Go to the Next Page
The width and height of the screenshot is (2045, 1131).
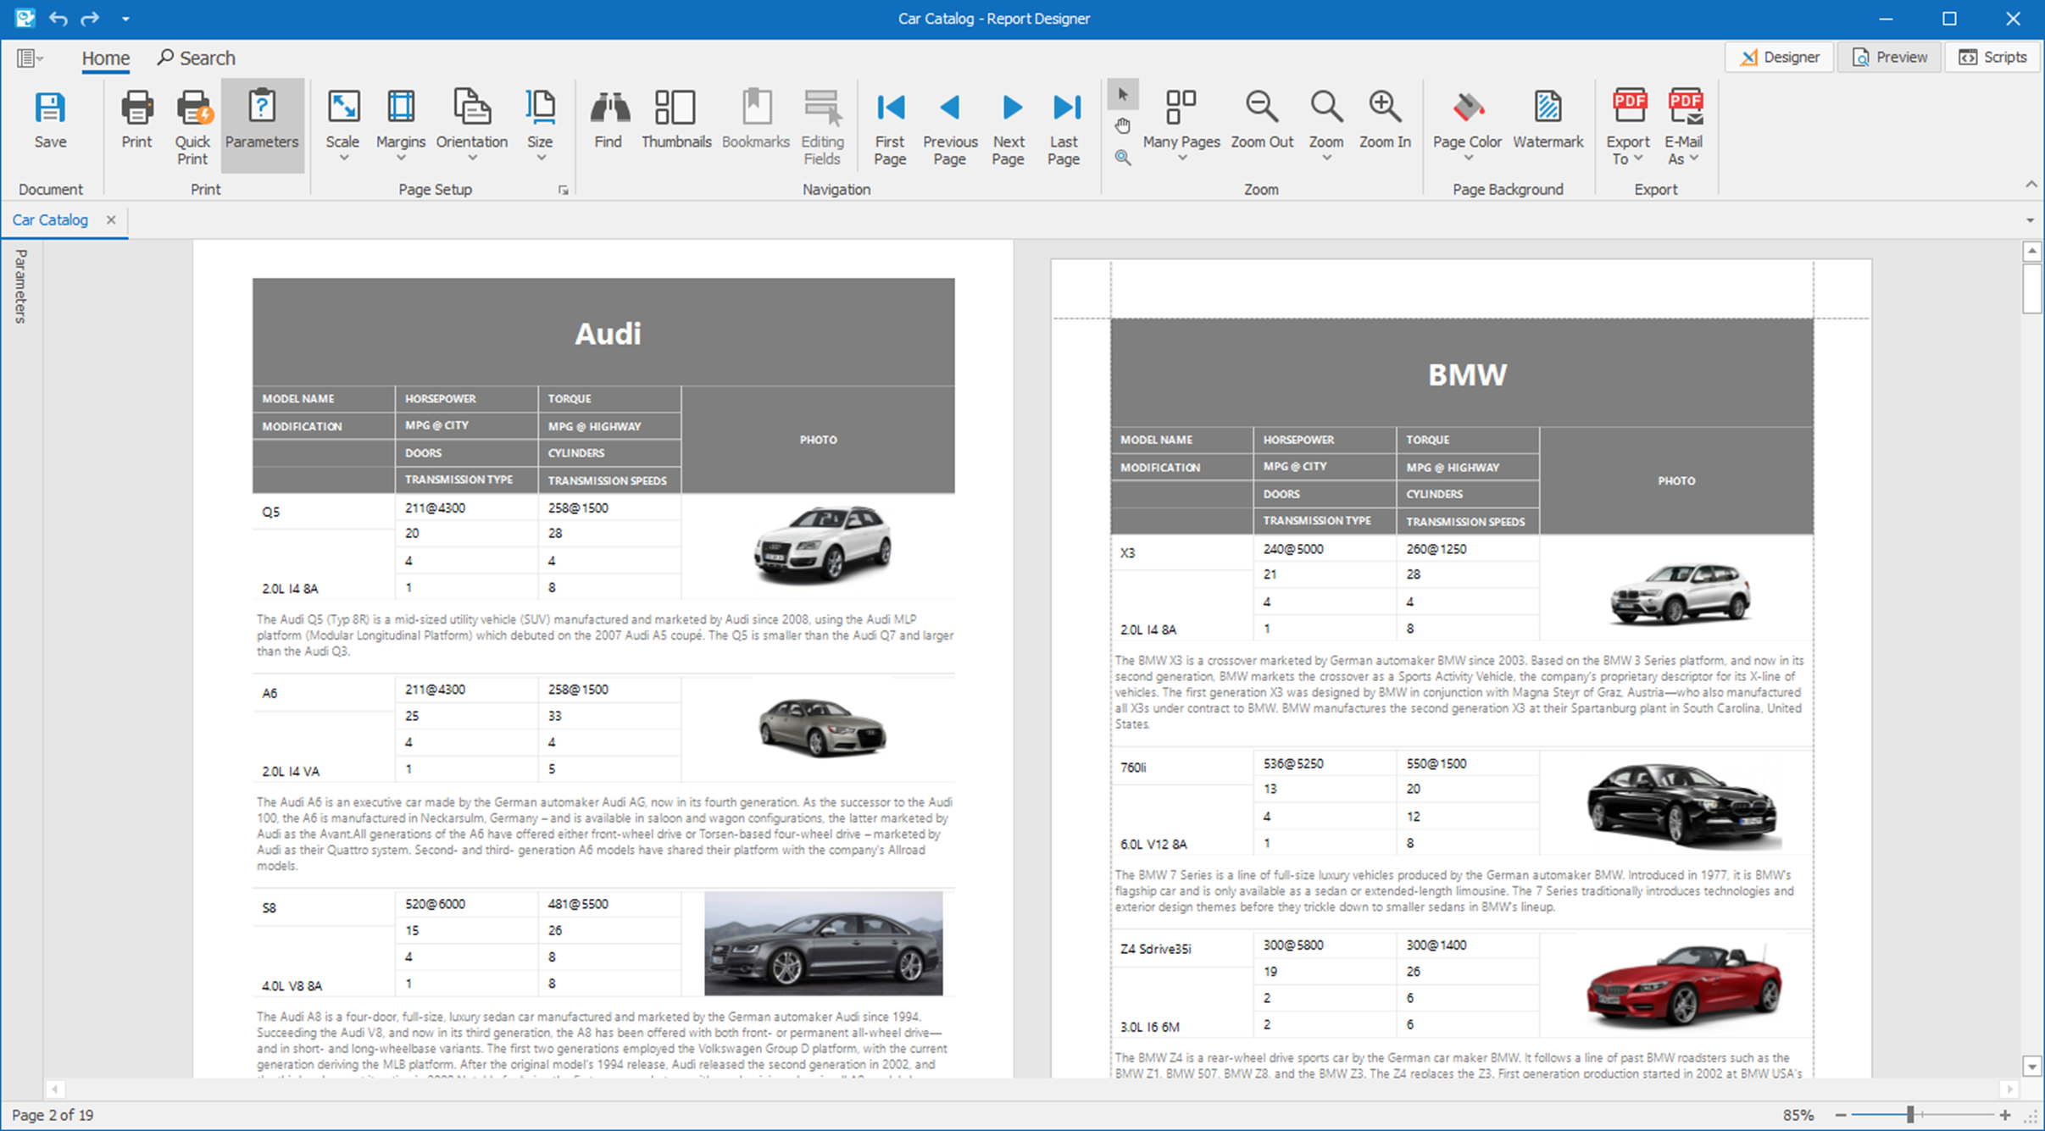pyautogui.click(x=1009, y=127)
